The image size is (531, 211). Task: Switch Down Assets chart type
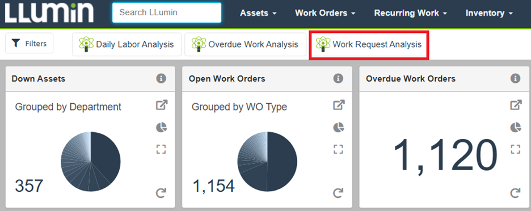click(162, 128)
